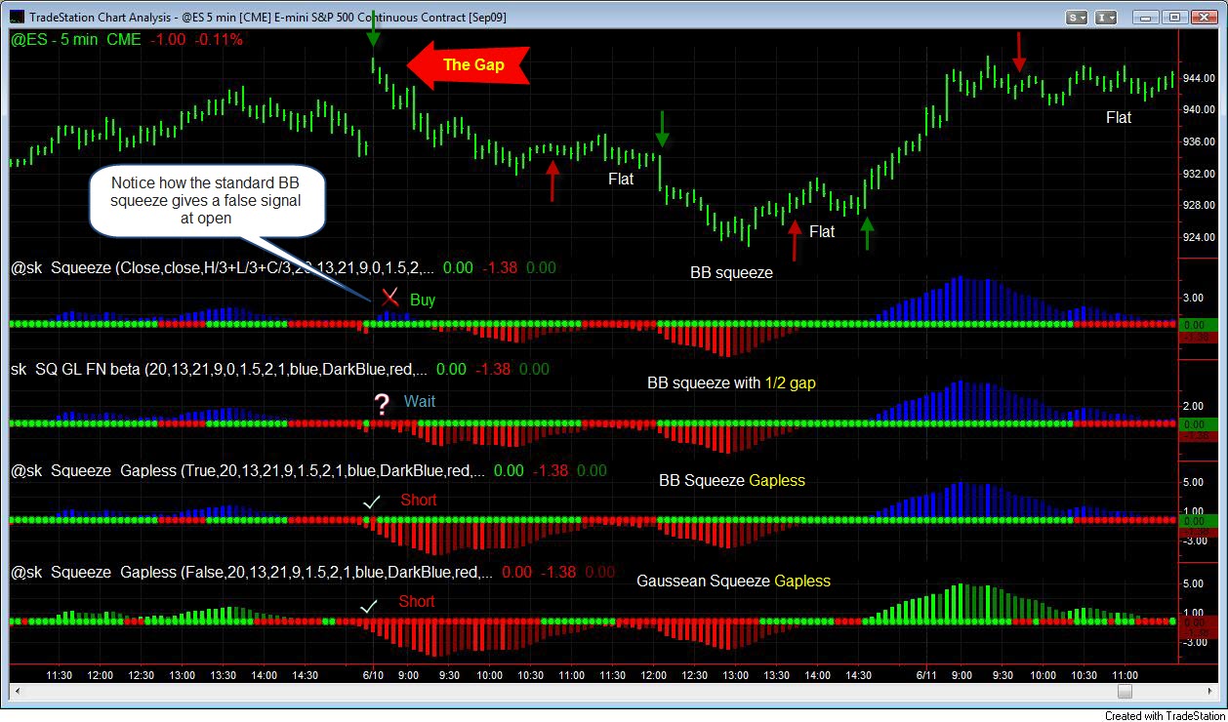Screen dimensions: 1228x722
Task: Click the scrollbar left arrow
Action: pos(18,692)
